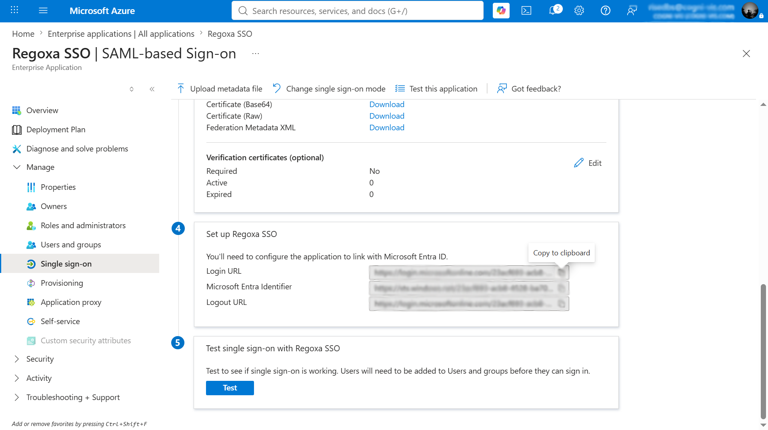Select Single sign-on menu item
This screenshot has width=768, height=430.
pyautogui.click(x=80, y=264)
